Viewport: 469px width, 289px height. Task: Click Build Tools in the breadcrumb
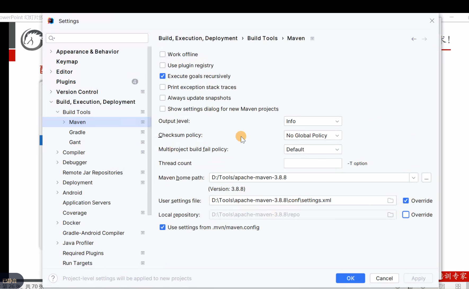point(262,38)
